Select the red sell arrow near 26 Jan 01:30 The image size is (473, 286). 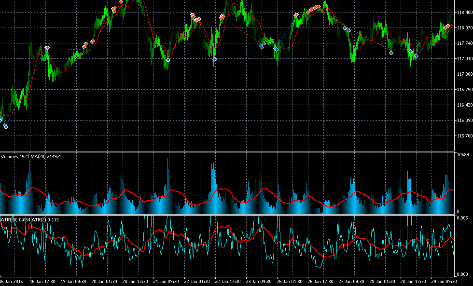coord(296,15)
